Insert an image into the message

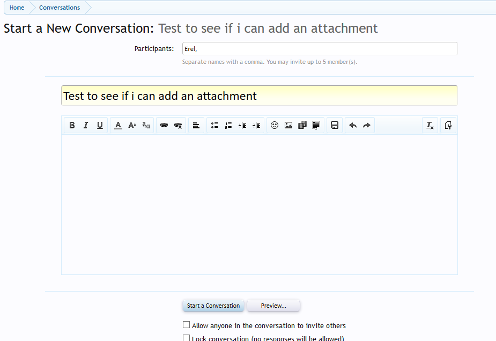click(x=288, y=125)
